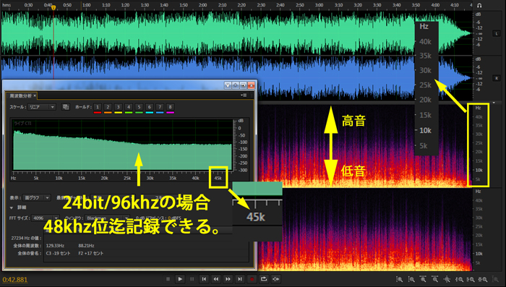Click the ライブ CTI label in graph
Screen dimensions: 506x287
point(23,124)
